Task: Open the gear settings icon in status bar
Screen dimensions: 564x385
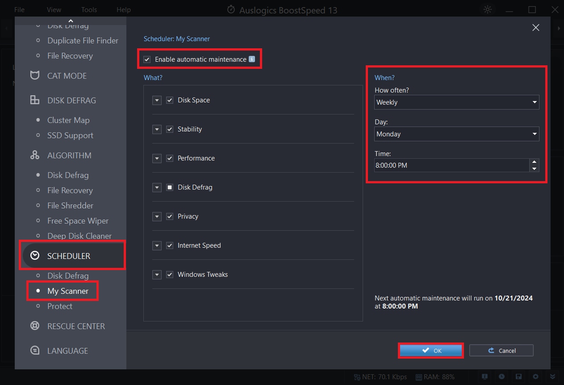Action: [535, 377]
